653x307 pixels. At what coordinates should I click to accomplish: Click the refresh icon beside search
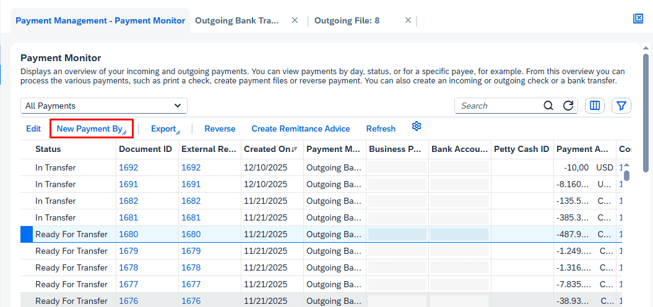click(568, 106)
